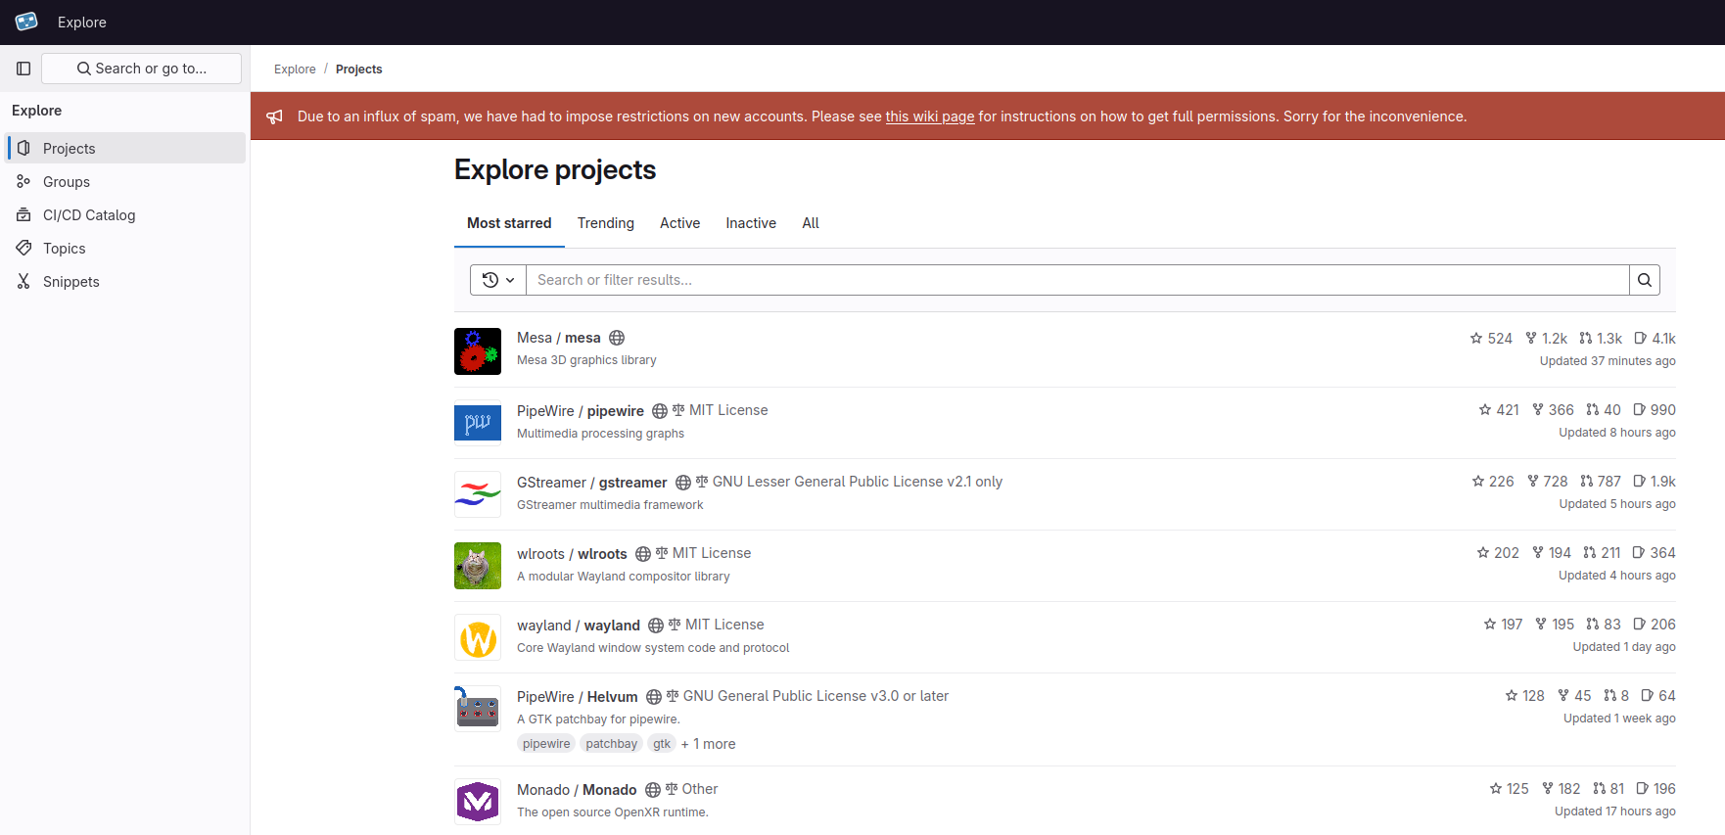Open the Mesa project avatar

tap(478, 351)
